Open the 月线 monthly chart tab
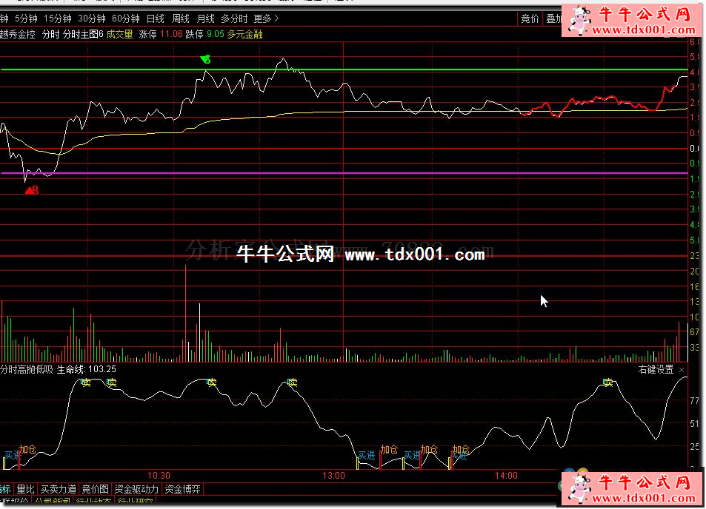706x509 pixels. click(x=206, y=18)
